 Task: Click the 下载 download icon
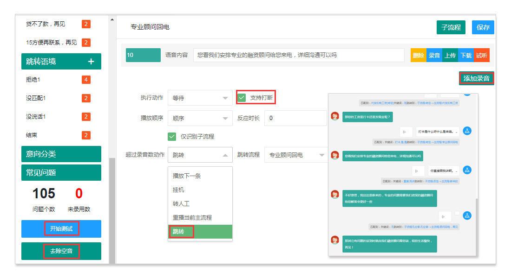pyautogui.click(x=466, y=56)
